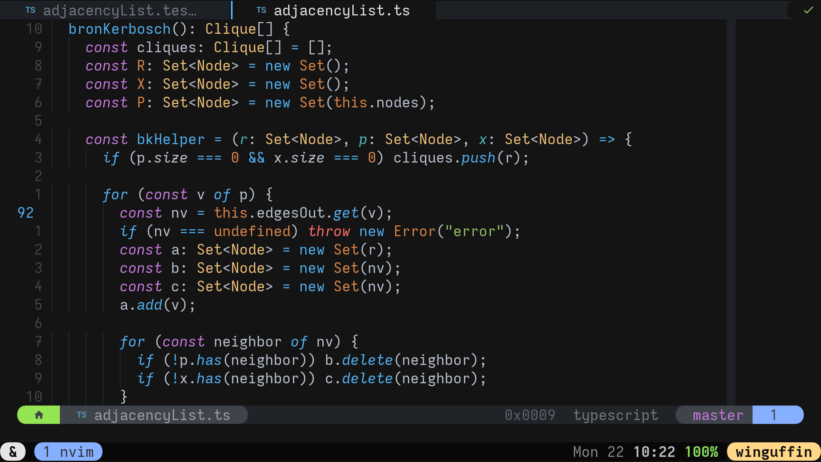Image resolution: width=821 pixels, height=462 pixels.
Task: Click the winguffin hostname badge
Action: click(773, 452)
